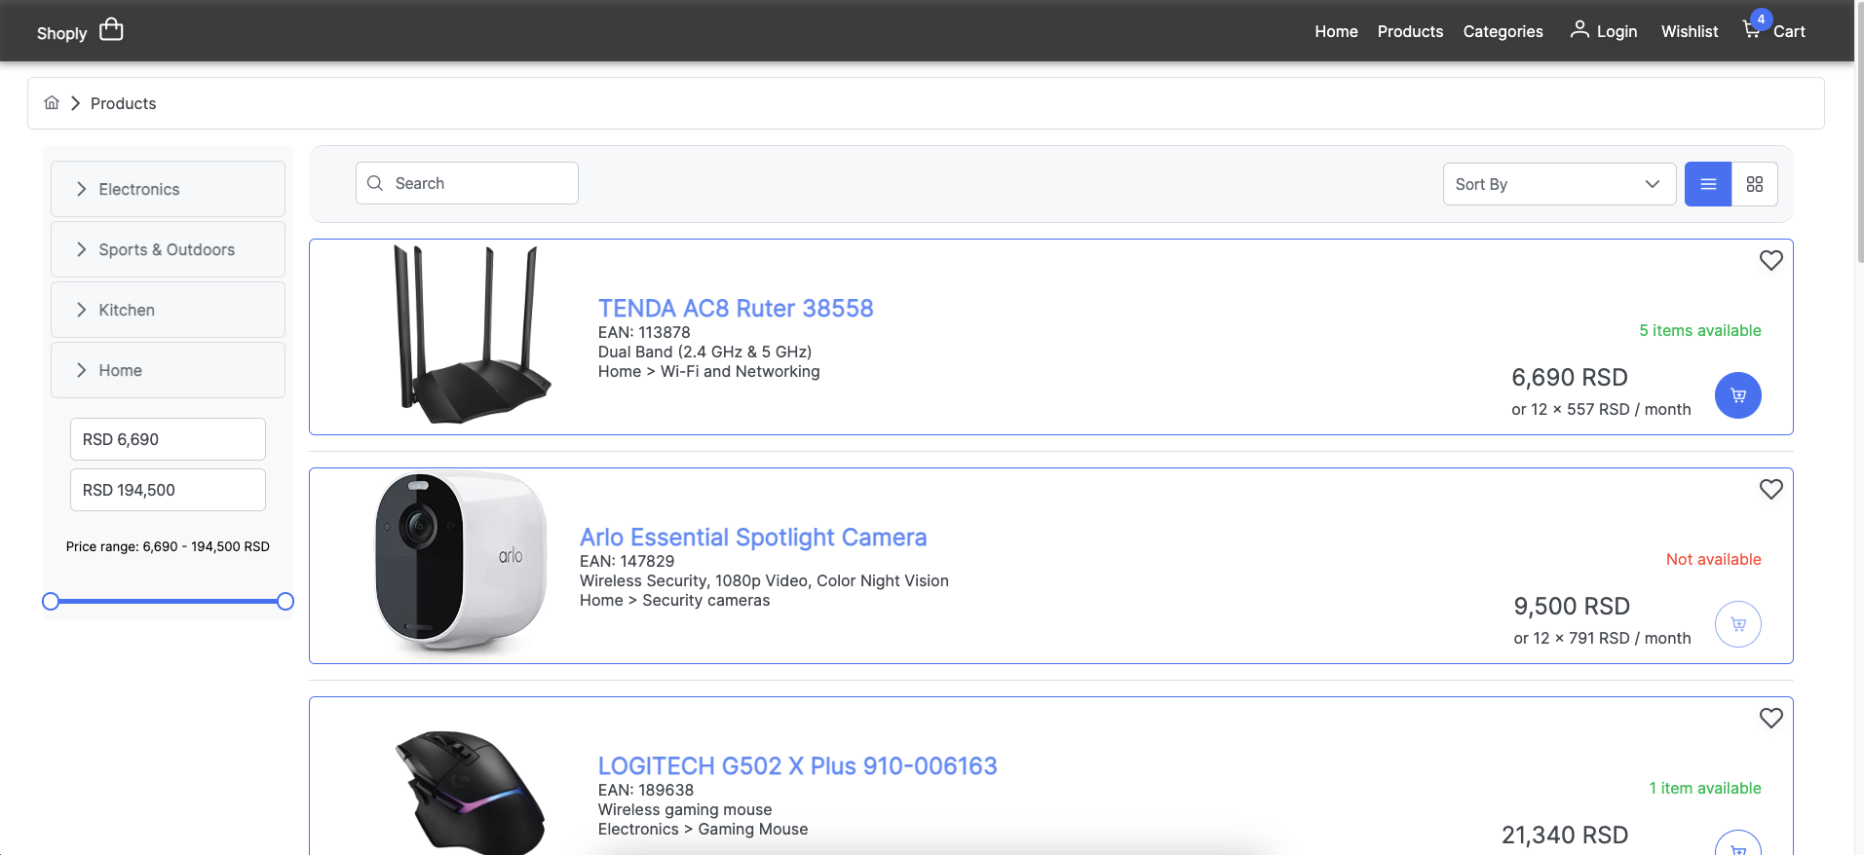Click '5 items available' text
1864x855 pixels.
click(x=1699, y=330)
